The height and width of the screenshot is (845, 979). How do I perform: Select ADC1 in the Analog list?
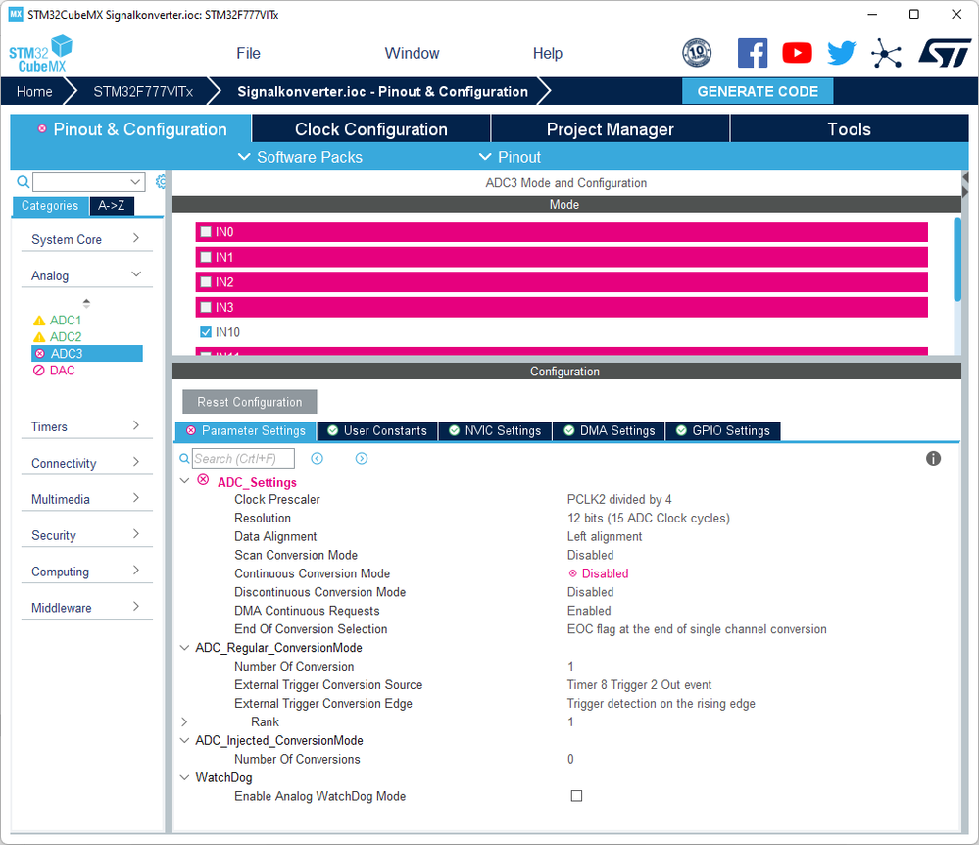click(x=66, y=321)
